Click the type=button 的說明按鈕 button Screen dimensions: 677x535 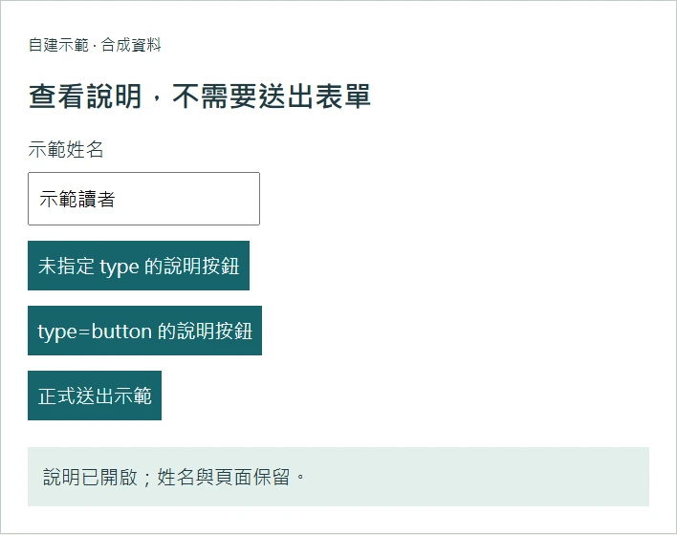pos(144,331)
